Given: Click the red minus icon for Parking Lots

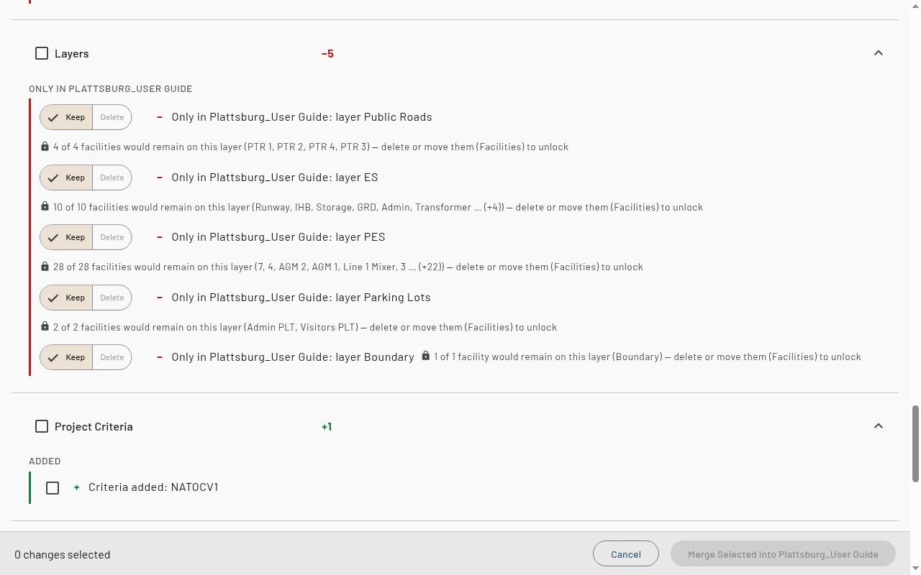Looking at the screenshot, I should [160, 298].
